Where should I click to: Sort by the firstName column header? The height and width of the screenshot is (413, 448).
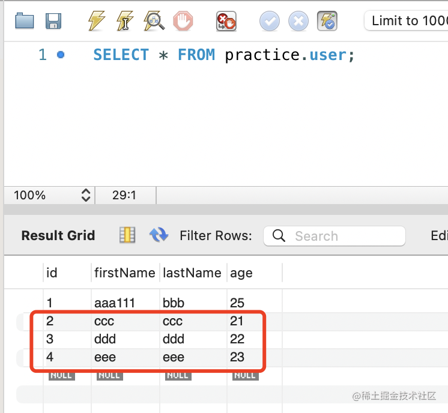pos(124,273)
